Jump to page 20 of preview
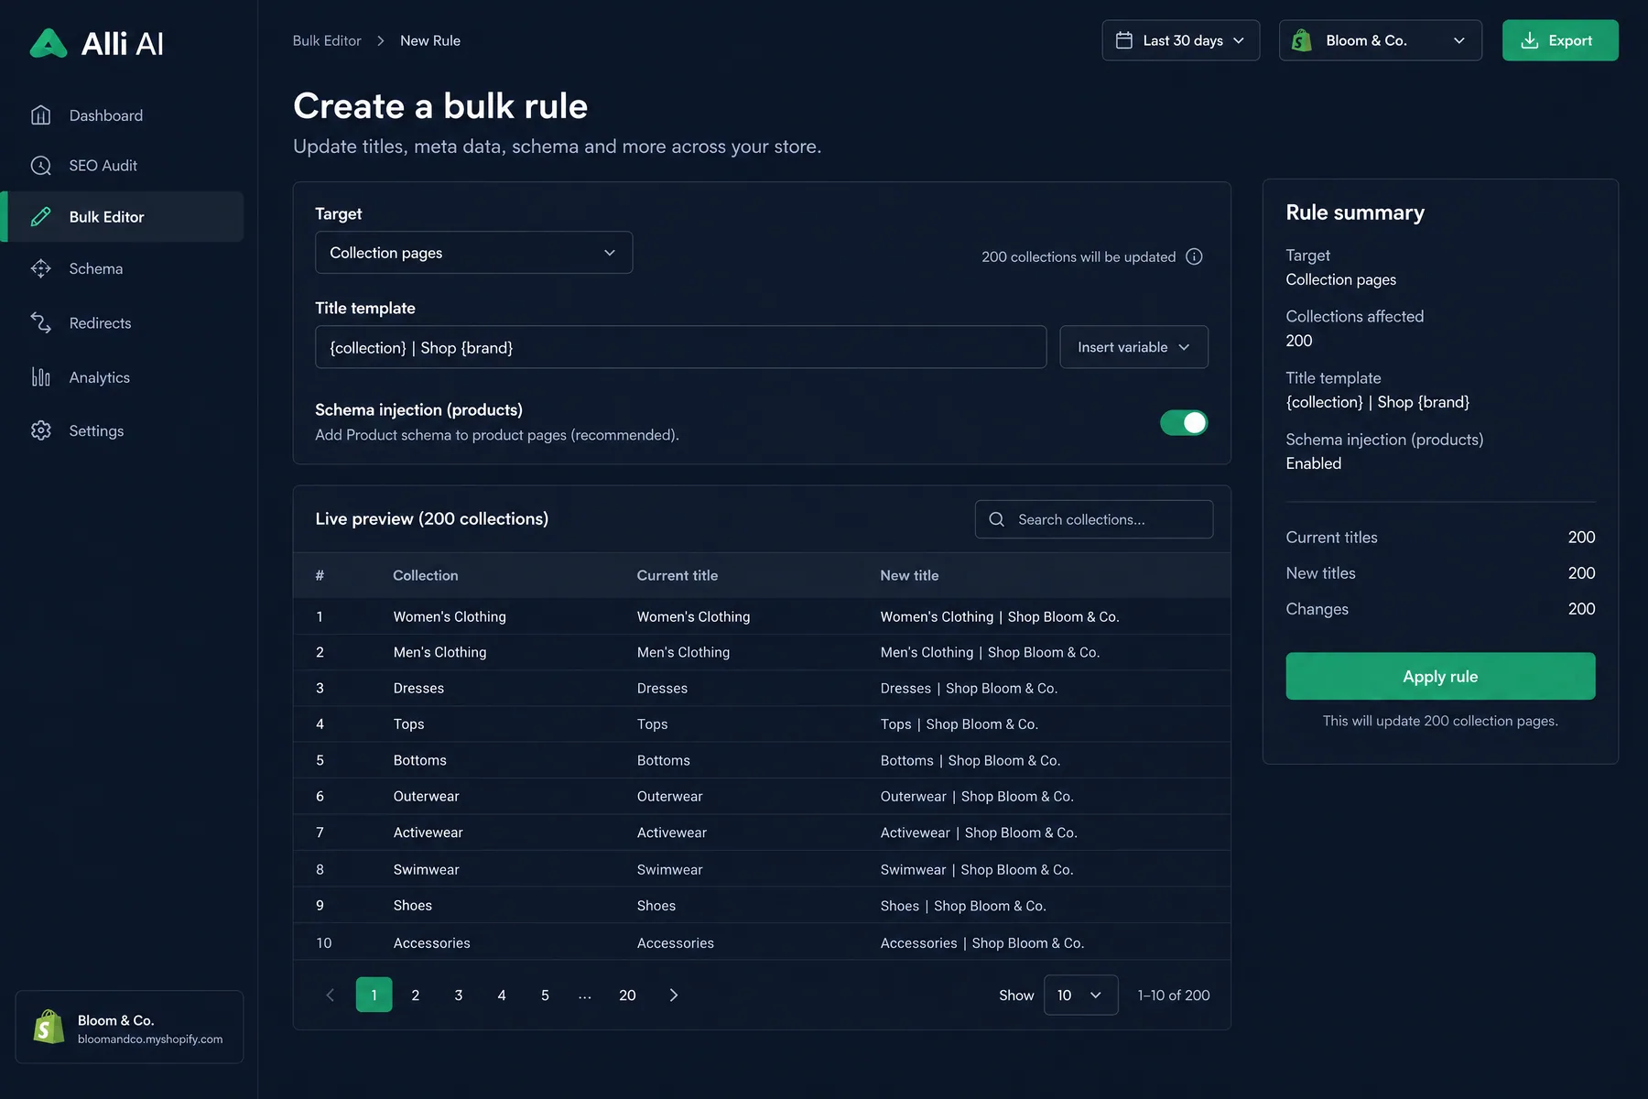Viewport: 1648px width, 1099px height. pos(627,995)
